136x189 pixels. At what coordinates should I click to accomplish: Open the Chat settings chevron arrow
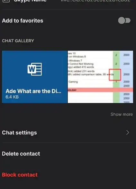point(128,133)
